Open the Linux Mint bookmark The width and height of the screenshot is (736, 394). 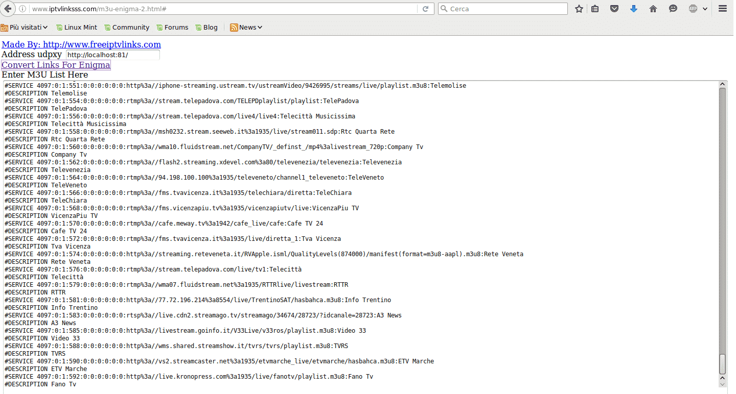click(x=77, y=28)
